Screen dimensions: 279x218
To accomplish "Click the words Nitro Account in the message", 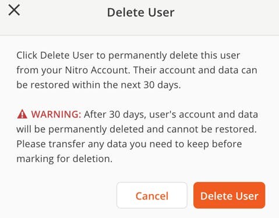I will click(x=97, y=70).
